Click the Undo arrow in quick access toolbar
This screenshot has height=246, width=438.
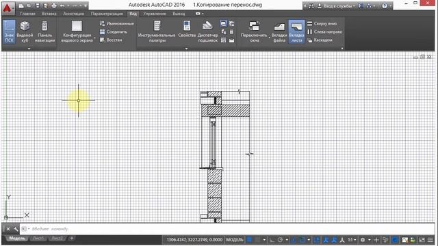click(x=62, y=5)
